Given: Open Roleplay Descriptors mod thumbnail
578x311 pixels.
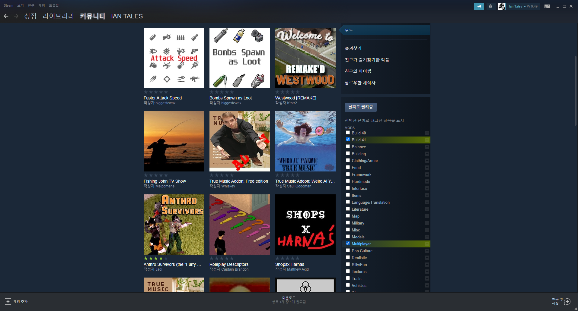Looking at the screenshot, I should [240, 225].
